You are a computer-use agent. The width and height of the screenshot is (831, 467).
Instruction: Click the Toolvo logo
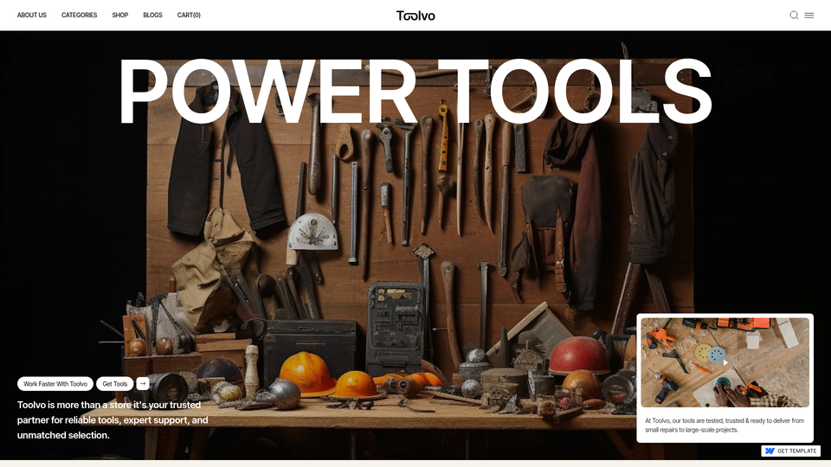(x=415, y=16)
